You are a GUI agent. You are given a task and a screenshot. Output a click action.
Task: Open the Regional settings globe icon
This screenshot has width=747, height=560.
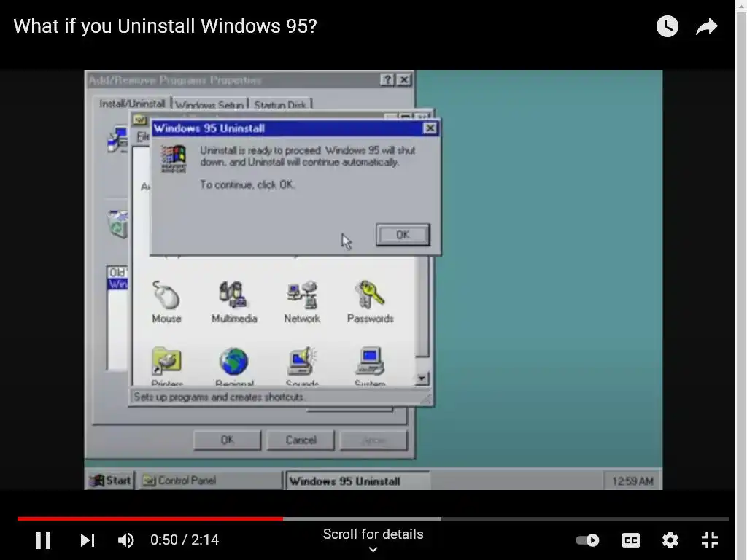click(x=234, y=367)
